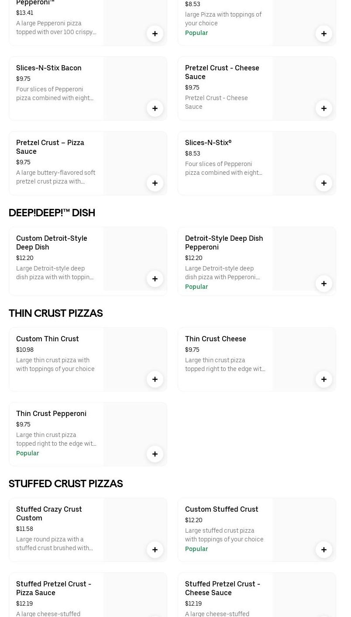This screenshot has height=617, width=351.
Task: Add Custom Detroit-Style Deep Dish pizza
Action: coord(155,279)
